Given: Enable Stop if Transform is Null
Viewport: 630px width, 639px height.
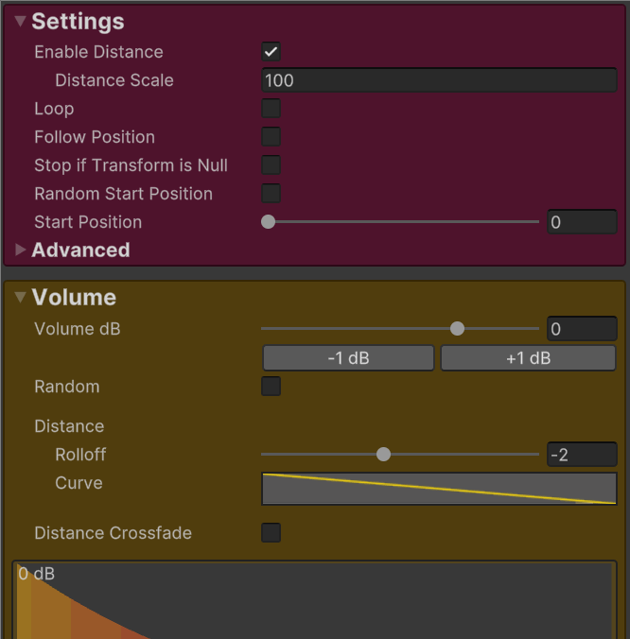Looking at the screenshot, I should [x=271, y=165].
